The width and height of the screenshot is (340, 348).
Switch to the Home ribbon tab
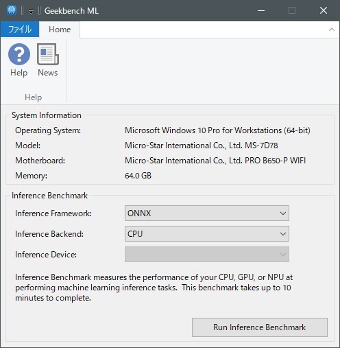60,30
